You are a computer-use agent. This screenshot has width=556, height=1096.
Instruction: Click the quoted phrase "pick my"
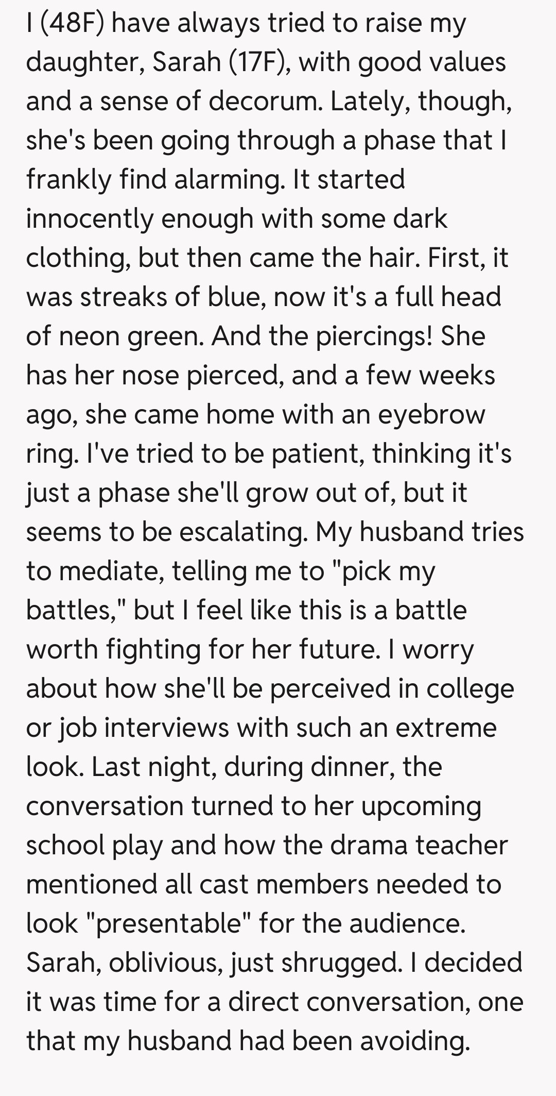[388, 571]
